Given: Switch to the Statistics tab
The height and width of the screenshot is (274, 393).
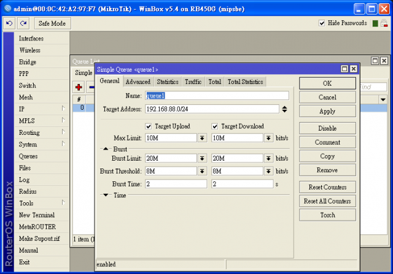Looking at the screenshot, I should (168, 82).
